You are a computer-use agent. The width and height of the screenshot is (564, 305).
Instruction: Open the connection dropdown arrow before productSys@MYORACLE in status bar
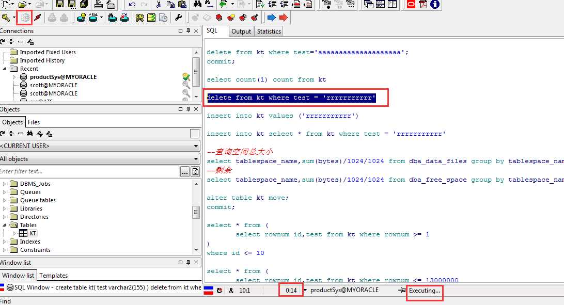click(x=305, y=290)
